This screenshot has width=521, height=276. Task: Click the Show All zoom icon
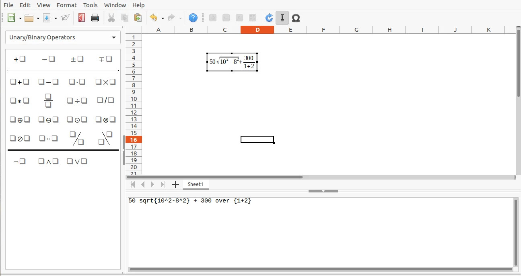point(253,18)
